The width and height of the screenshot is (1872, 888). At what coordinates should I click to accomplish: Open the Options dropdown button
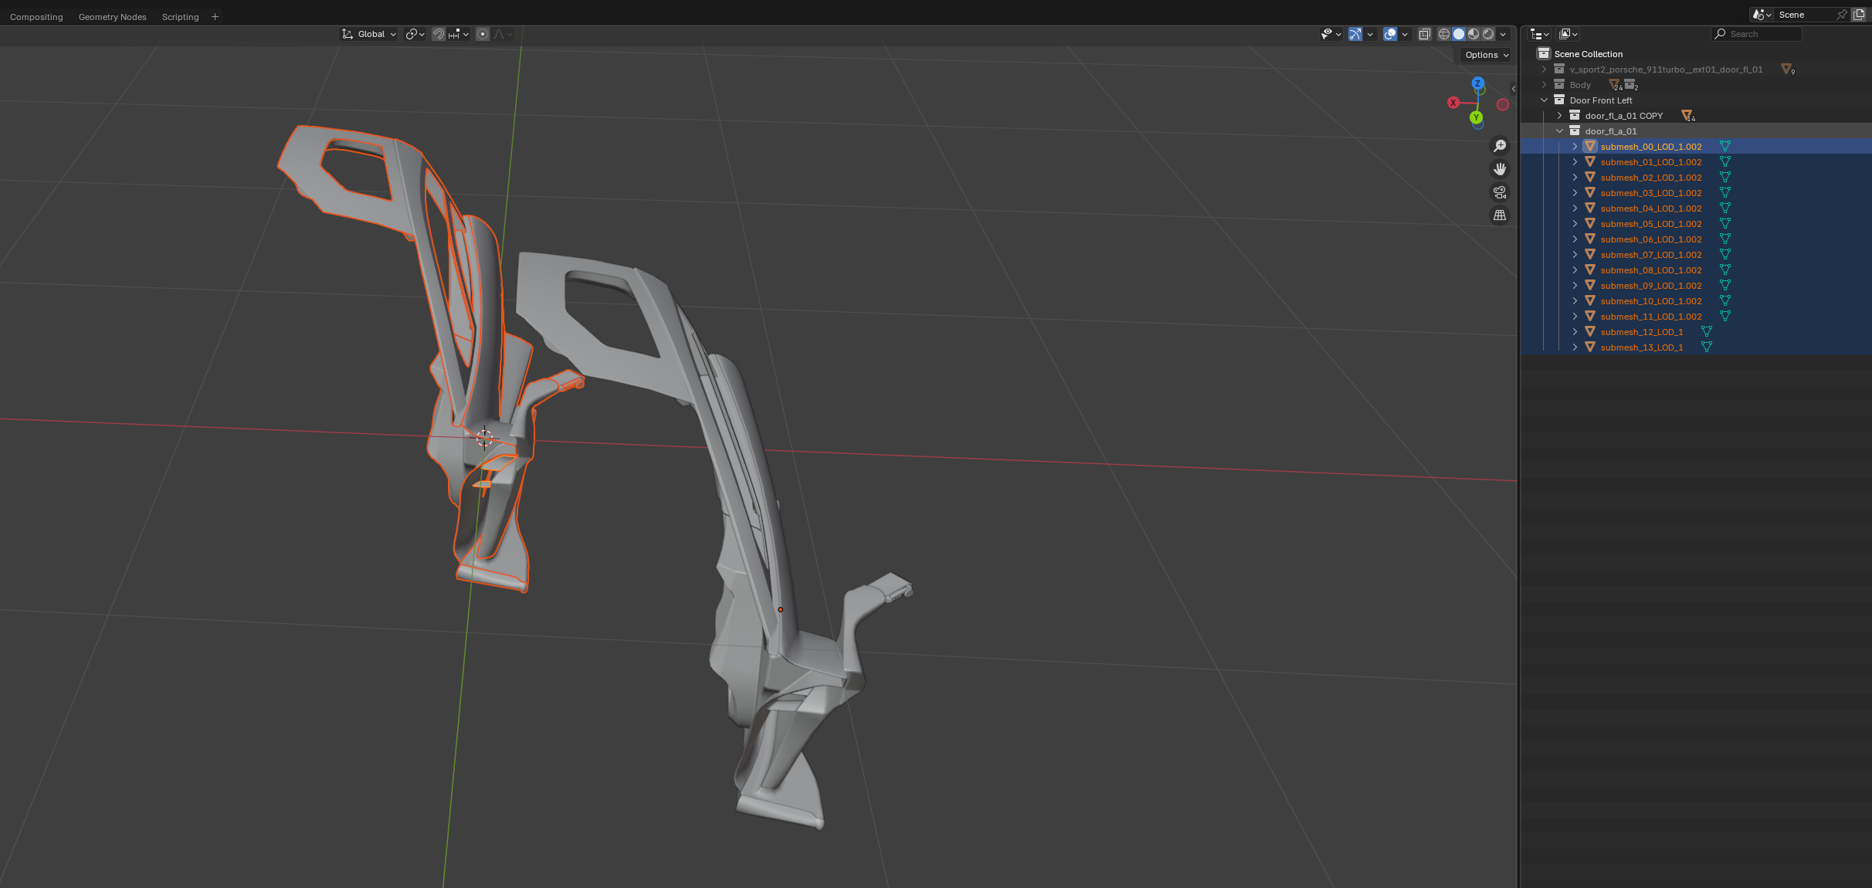tap(1487, 55)
